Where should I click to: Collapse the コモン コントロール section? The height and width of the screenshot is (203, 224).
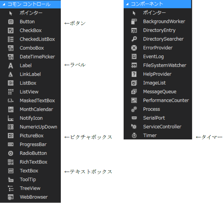4,4
